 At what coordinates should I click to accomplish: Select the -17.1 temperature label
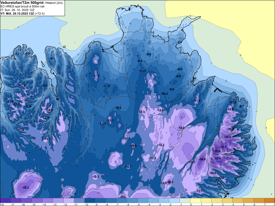(x=223, y=147)
